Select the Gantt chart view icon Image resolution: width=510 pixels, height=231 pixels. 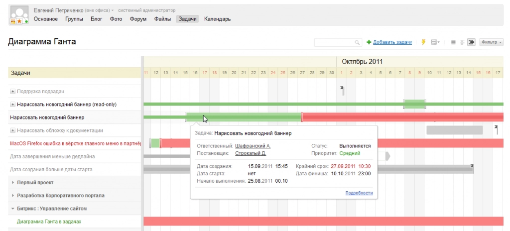point(471,42)
